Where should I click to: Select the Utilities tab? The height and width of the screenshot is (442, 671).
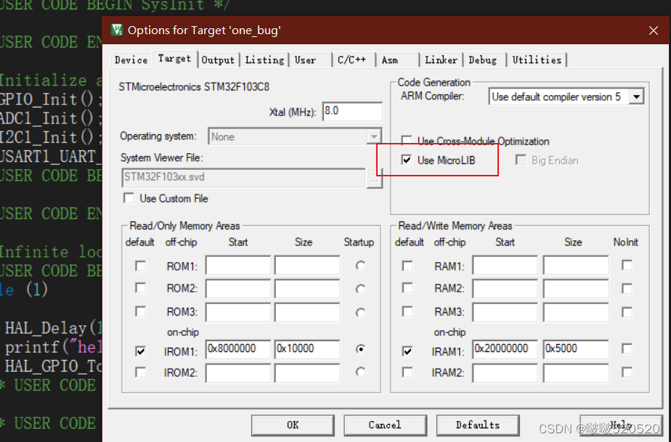pyautogui.click(x=537, y=60)
